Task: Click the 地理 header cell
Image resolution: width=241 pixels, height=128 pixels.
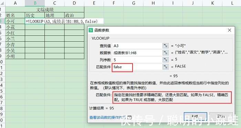Action: [54, 15]
